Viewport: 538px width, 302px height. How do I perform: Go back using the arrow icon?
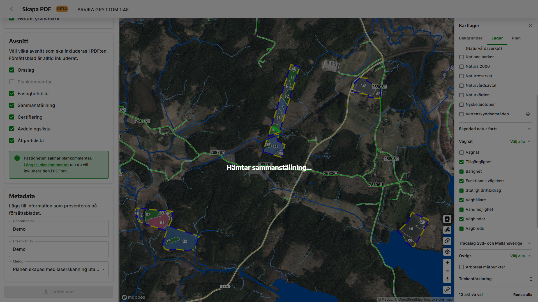point(12,9)
